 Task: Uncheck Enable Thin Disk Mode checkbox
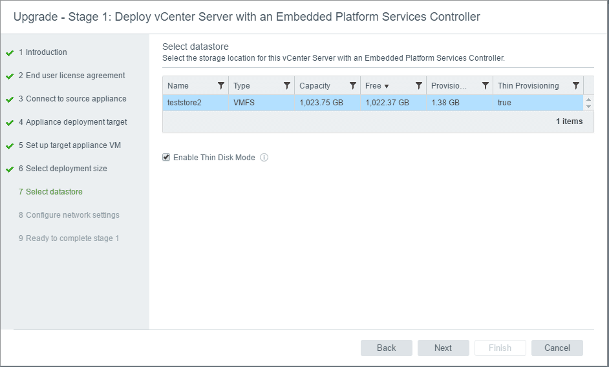(x=166, y=157)
